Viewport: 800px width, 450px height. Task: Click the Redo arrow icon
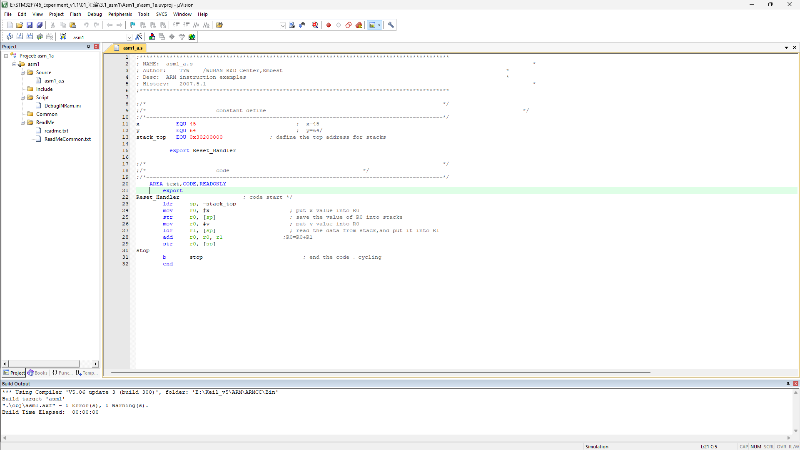[96, 25]
